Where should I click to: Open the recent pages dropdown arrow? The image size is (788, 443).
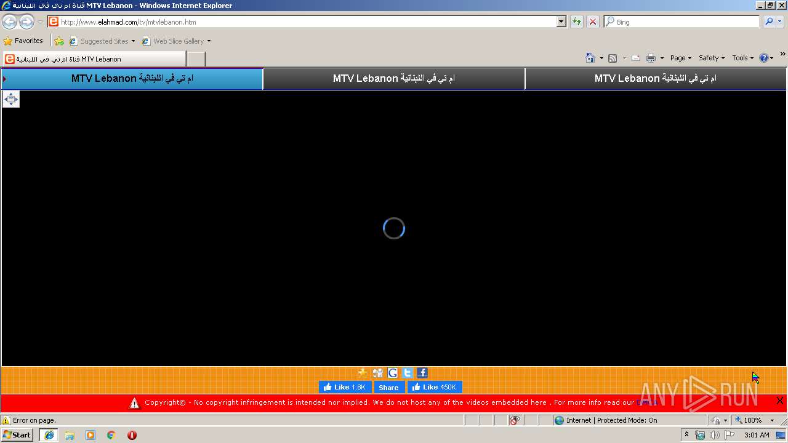40,22
